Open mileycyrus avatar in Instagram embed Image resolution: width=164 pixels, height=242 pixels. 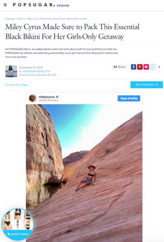tap(32, 98)
